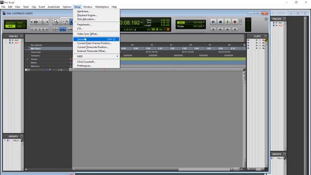Select the ALL group in Groups list
The width and height of the screenshot is (311, 175).
click(x=16, y=140)
